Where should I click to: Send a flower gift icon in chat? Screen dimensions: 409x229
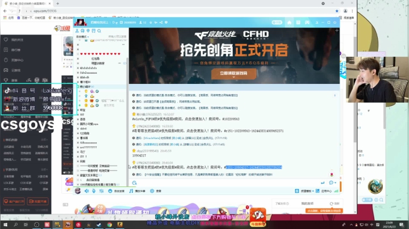332,175
